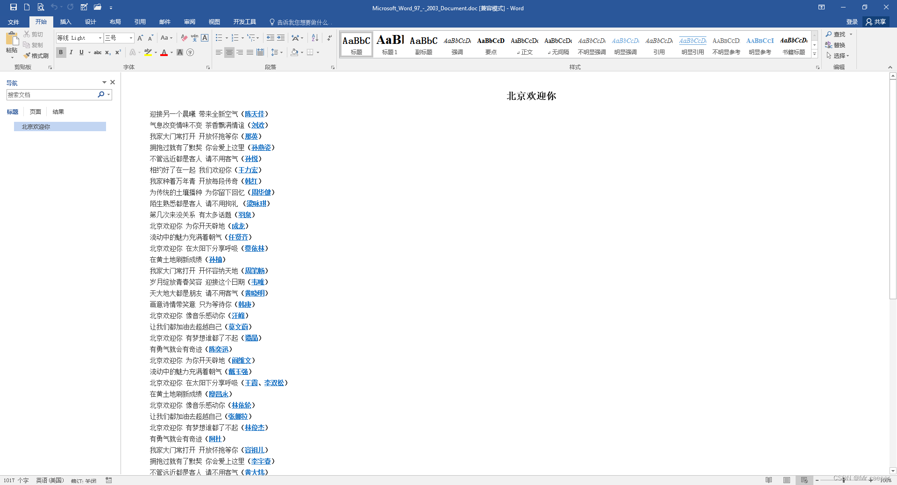Select 北京欢迎你 heading in navigation pane
897x485 pixels.
point(60,127)
